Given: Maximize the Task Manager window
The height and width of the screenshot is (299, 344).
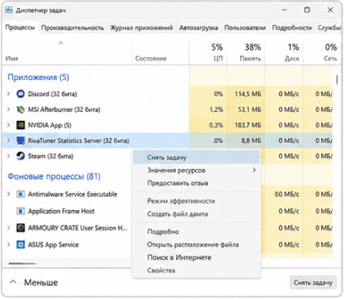Looking at the screenshot, I should 307,10.
